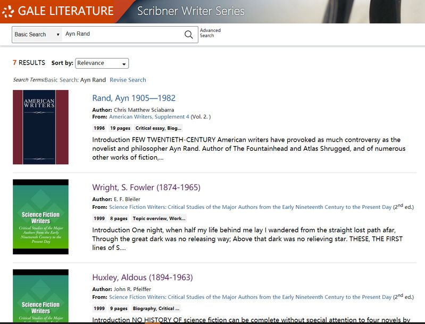The image size is (425, 324).
Task: Open the Wright, S. Fowler (1874-1965) article
Action: (146, 188)
